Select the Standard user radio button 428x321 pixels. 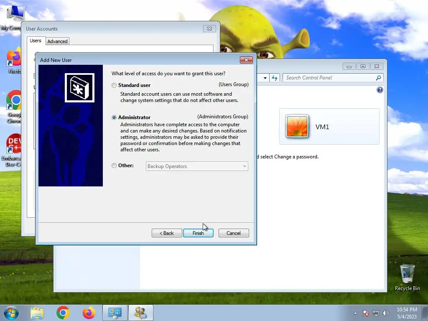coord(114,85)
